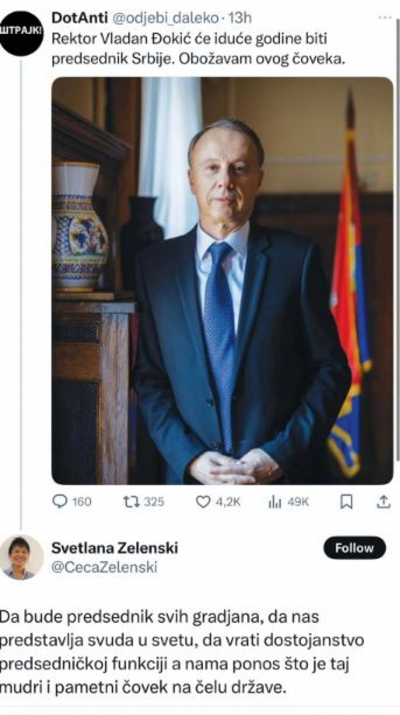Open the photo of Vladan Đokić
The width and height of the screenshot is (400, 715).
pos(213,282)
